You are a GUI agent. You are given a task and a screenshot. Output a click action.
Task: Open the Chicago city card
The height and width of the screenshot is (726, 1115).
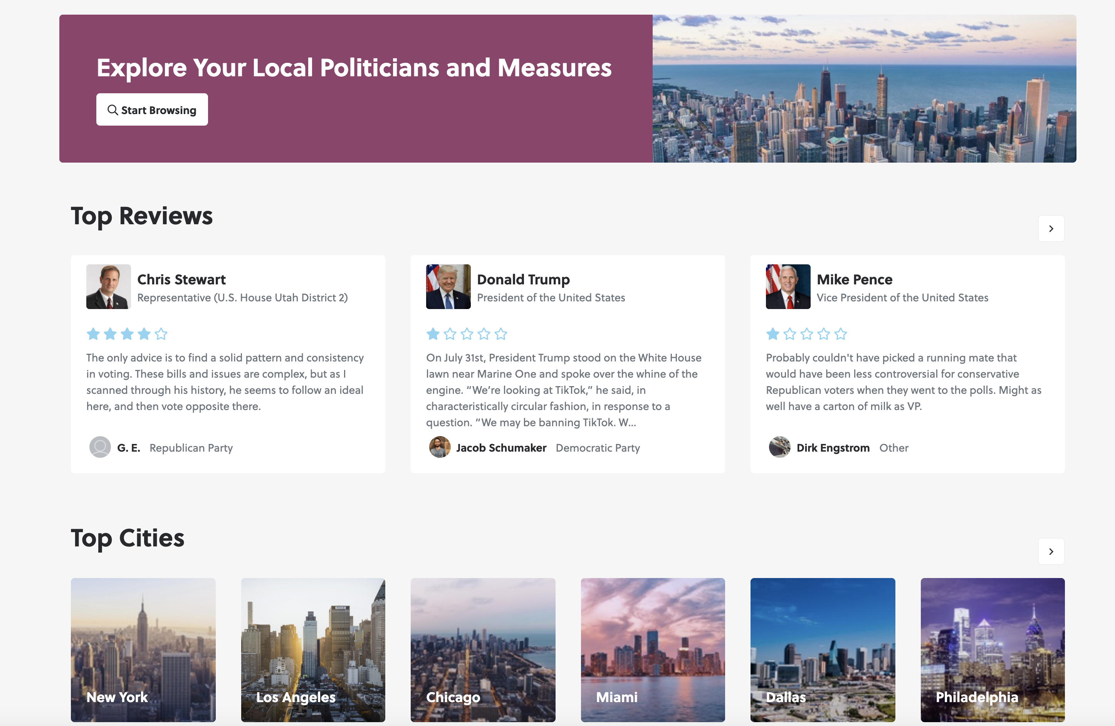(x=483, y=650)
